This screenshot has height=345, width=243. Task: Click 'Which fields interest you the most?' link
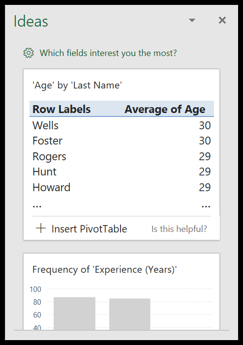tap(108, 53)
